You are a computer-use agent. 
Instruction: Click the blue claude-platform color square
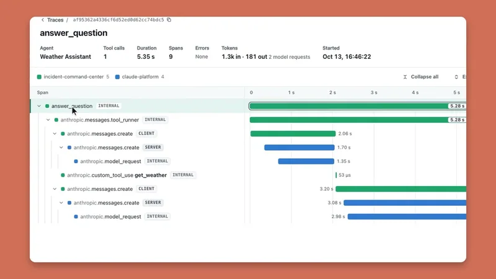click(x=117, y=77)
